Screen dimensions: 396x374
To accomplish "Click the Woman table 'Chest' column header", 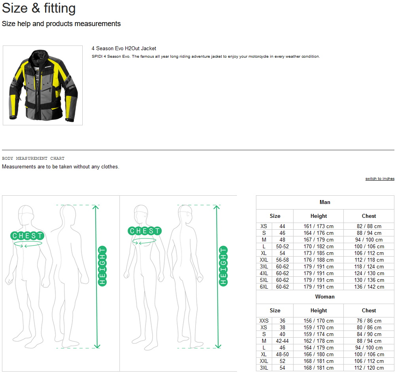I will [369, 310].
